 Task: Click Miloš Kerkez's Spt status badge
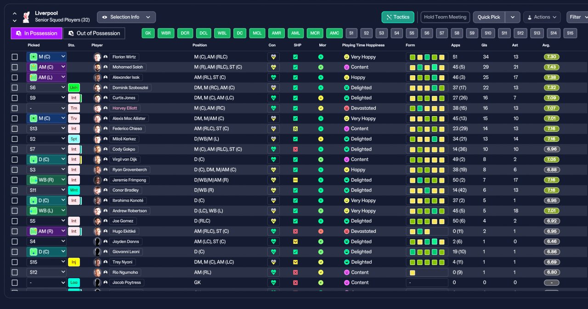[73, 139]
